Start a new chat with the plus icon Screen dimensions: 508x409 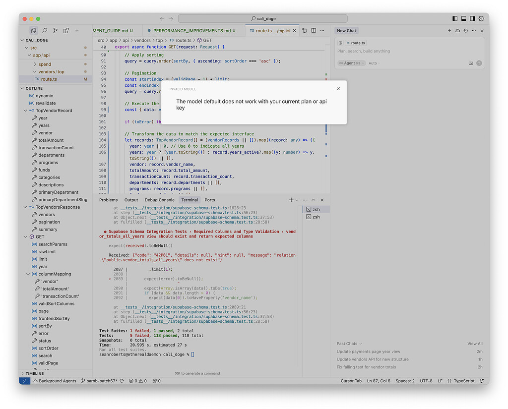[449, 30]
